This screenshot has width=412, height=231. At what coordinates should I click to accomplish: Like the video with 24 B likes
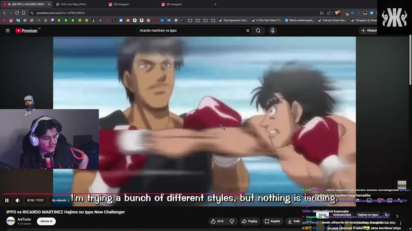[217, 221]
